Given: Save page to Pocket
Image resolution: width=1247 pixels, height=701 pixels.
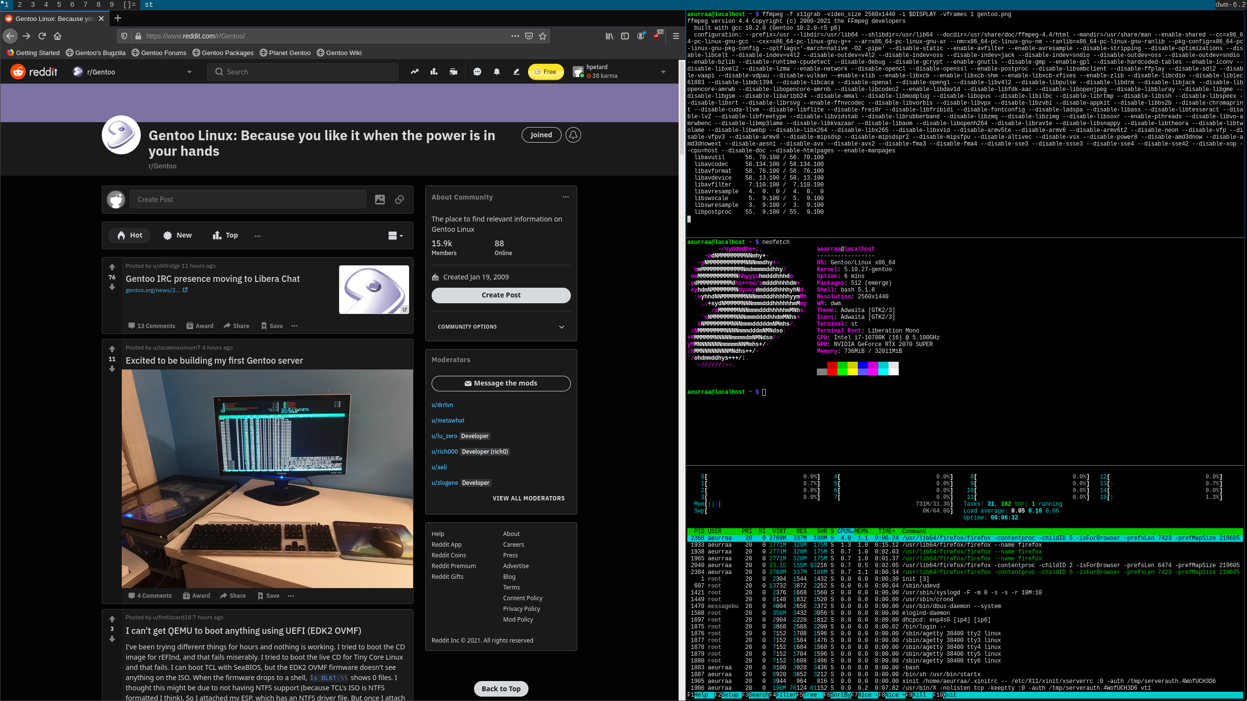Looking at the screenshot, I should 529,36.
